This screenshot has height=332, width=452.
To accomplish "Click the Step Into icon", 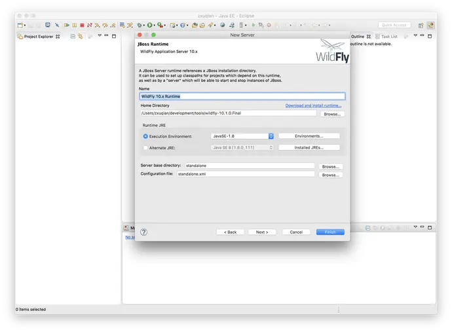I will coord(98,26).
